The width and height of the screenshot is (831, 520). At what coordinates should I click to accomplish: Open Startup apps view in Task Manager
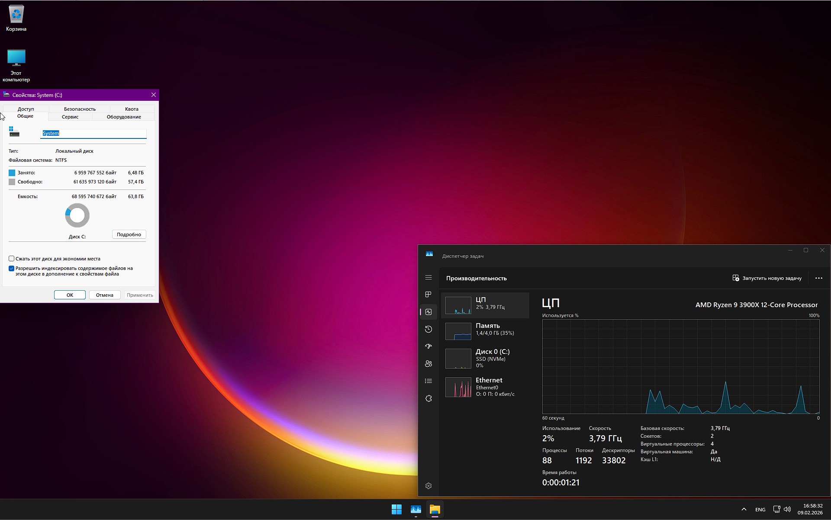click(x=428, y=347)
